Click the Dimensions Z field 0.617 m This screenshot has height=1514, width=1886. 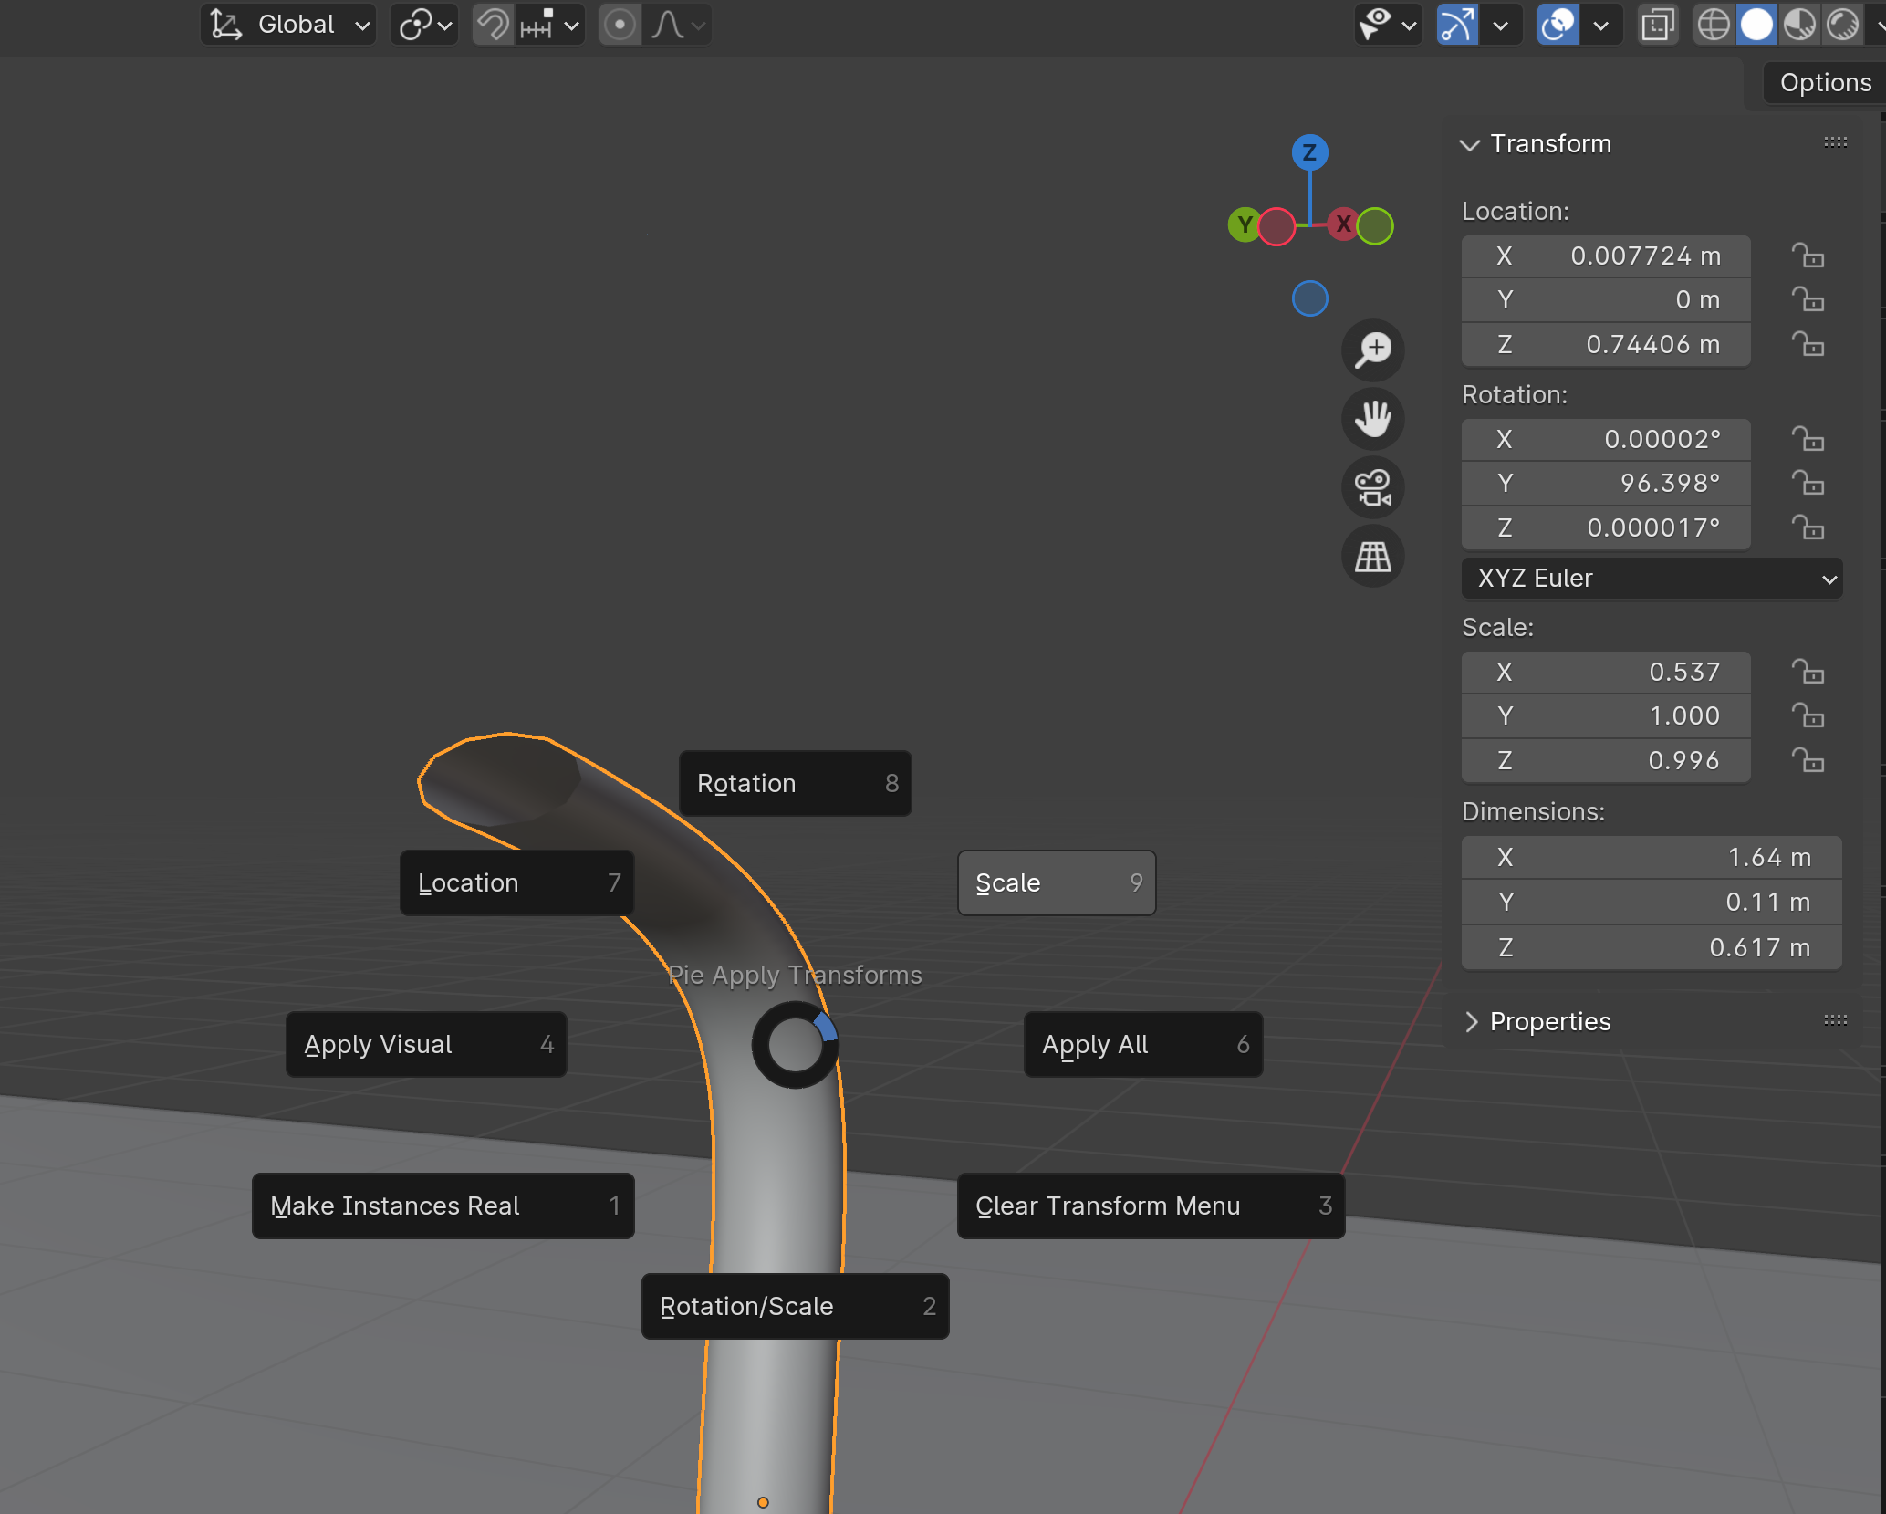1652,948
